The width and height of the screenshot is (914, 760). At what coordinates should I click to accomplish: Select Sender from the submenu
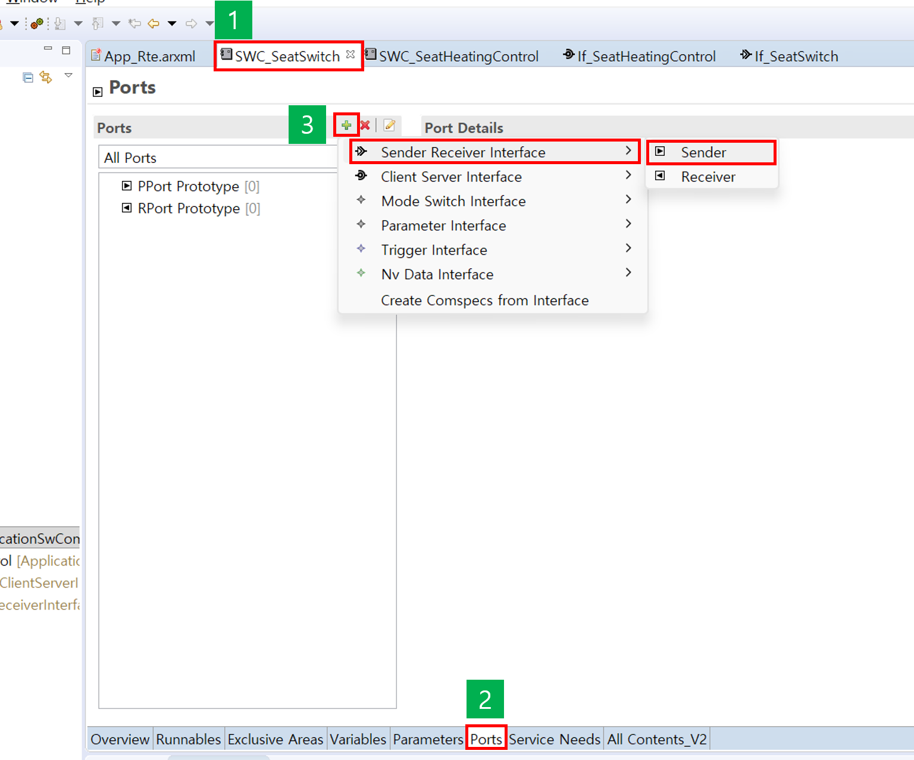click(x=703, y=153)
